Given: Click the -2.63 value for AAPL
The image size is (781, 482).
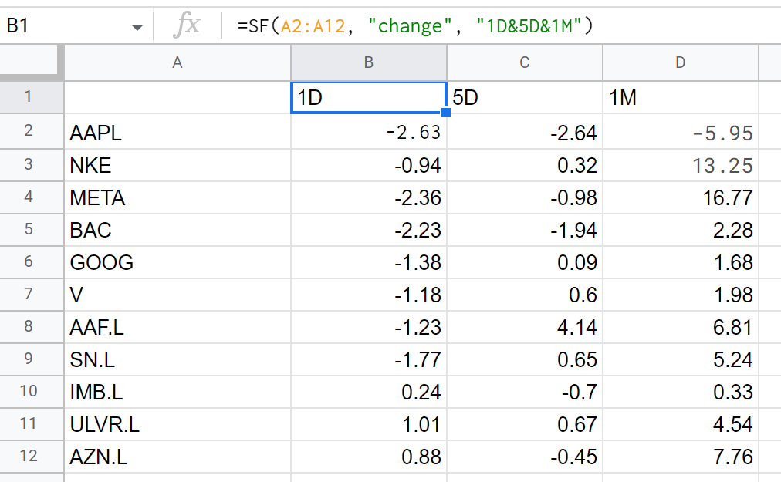Looking at the screenshot, I should (369, 132).
